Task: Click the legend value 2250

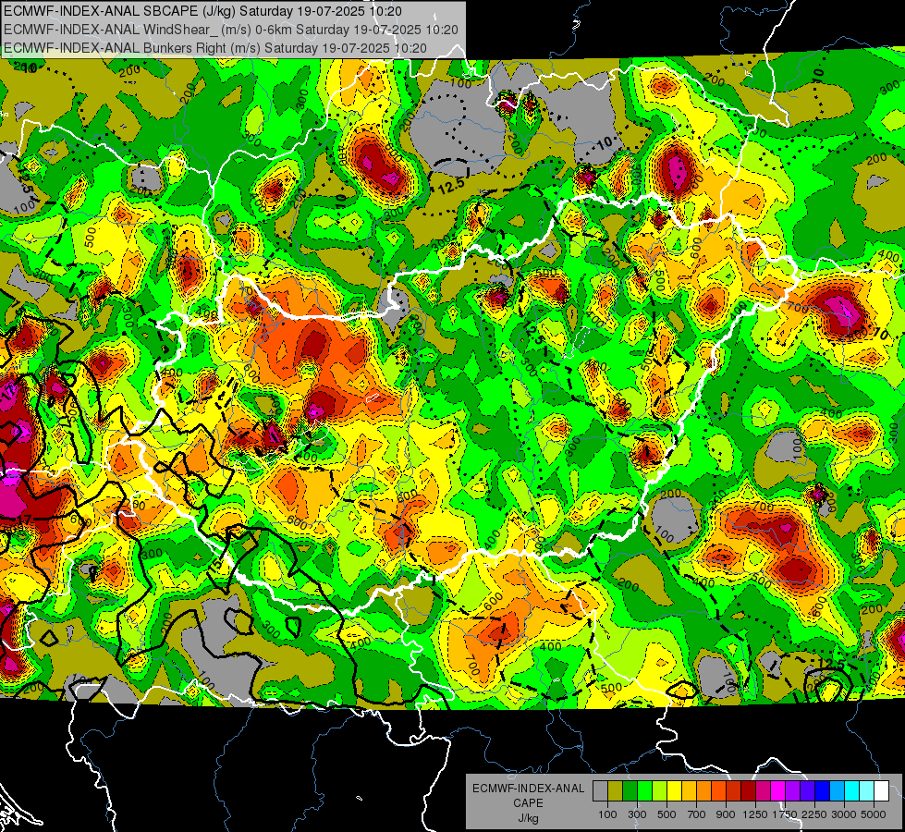Action: click(814, 814)
